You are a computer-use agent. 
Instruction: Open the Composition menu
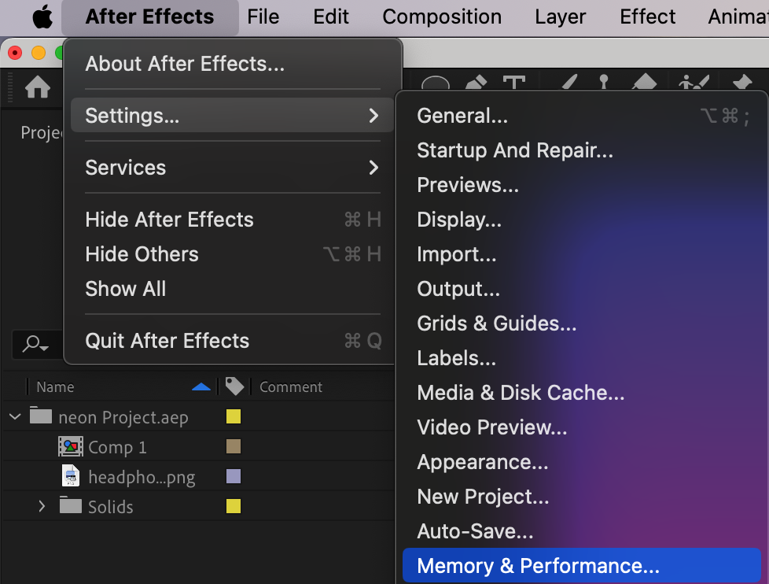(x=442, y=17)
